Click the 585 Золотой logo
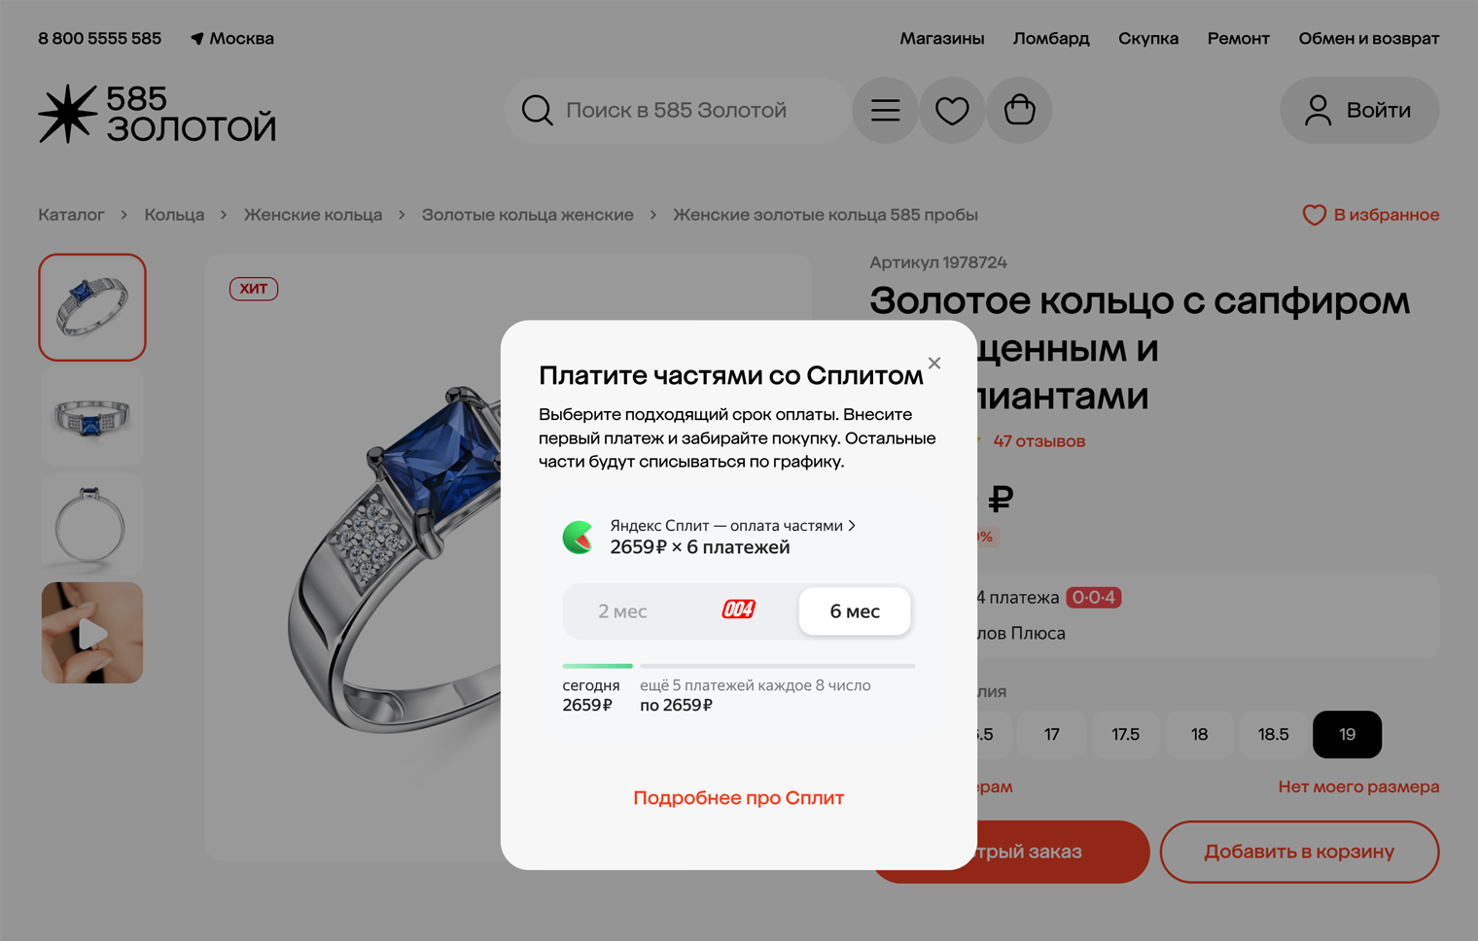The width and height of the screenshot is (1478, 941). coord(158,114)
